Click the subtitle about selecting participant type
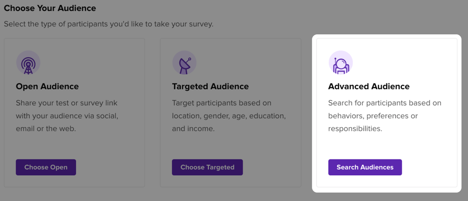 click(x=108, y=24)
